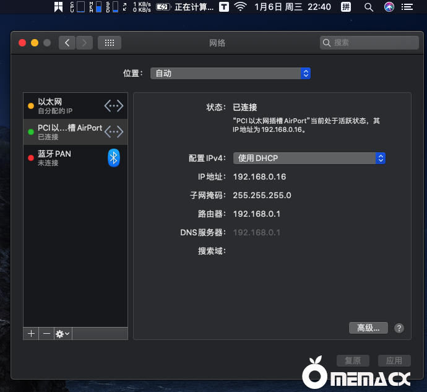The width and height of the screenshot is (427, 392).
Task: Click the SSD monitor menu bar icon
Action: coord(112,7)
